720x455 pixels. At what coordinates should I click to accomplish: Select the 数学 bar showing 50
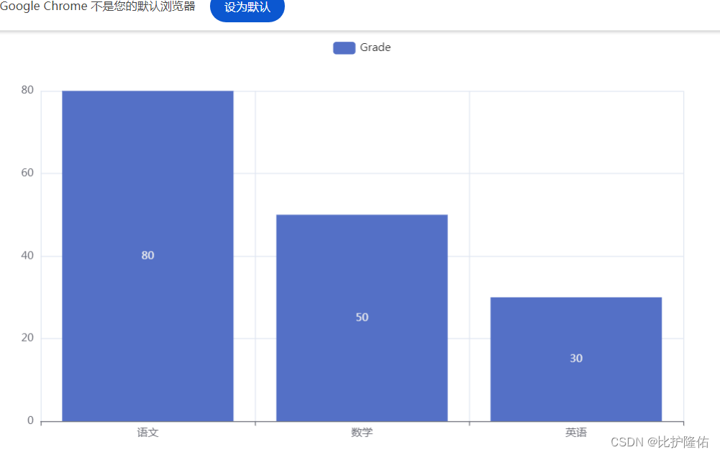(362, 318)
